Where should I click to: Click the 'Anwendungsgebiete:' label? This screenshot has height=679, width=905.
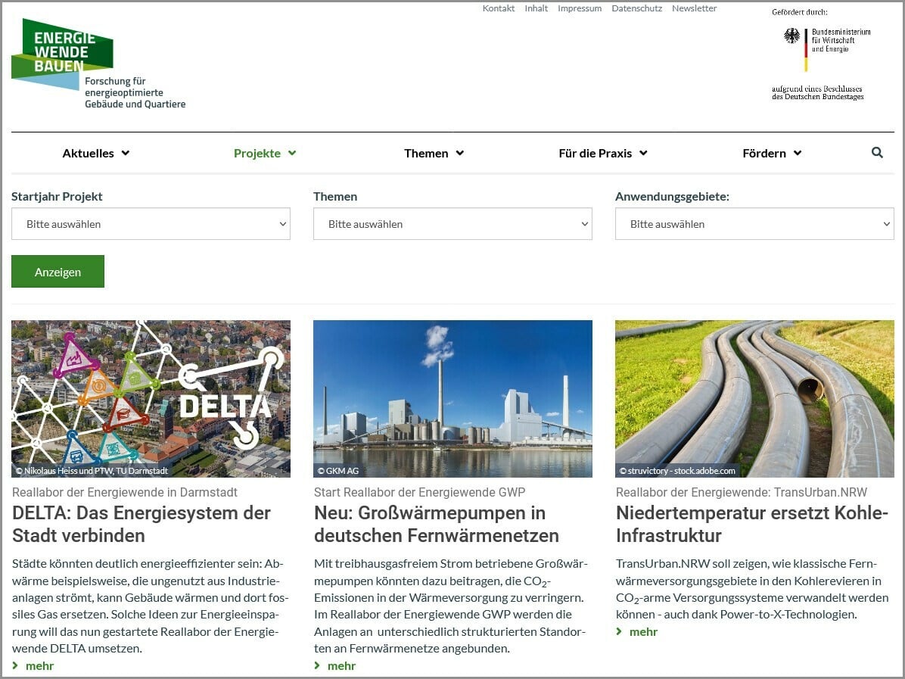(x=672, y=196)
